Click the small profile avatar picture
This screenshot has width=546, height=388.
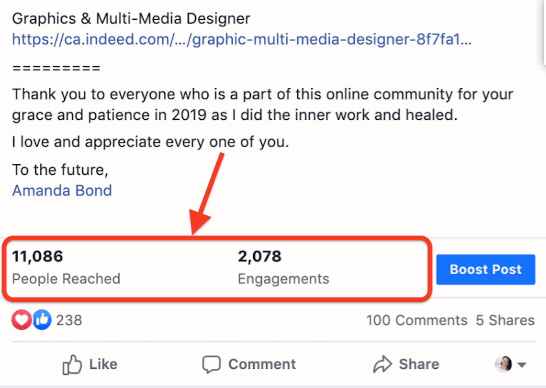(504, 364)
